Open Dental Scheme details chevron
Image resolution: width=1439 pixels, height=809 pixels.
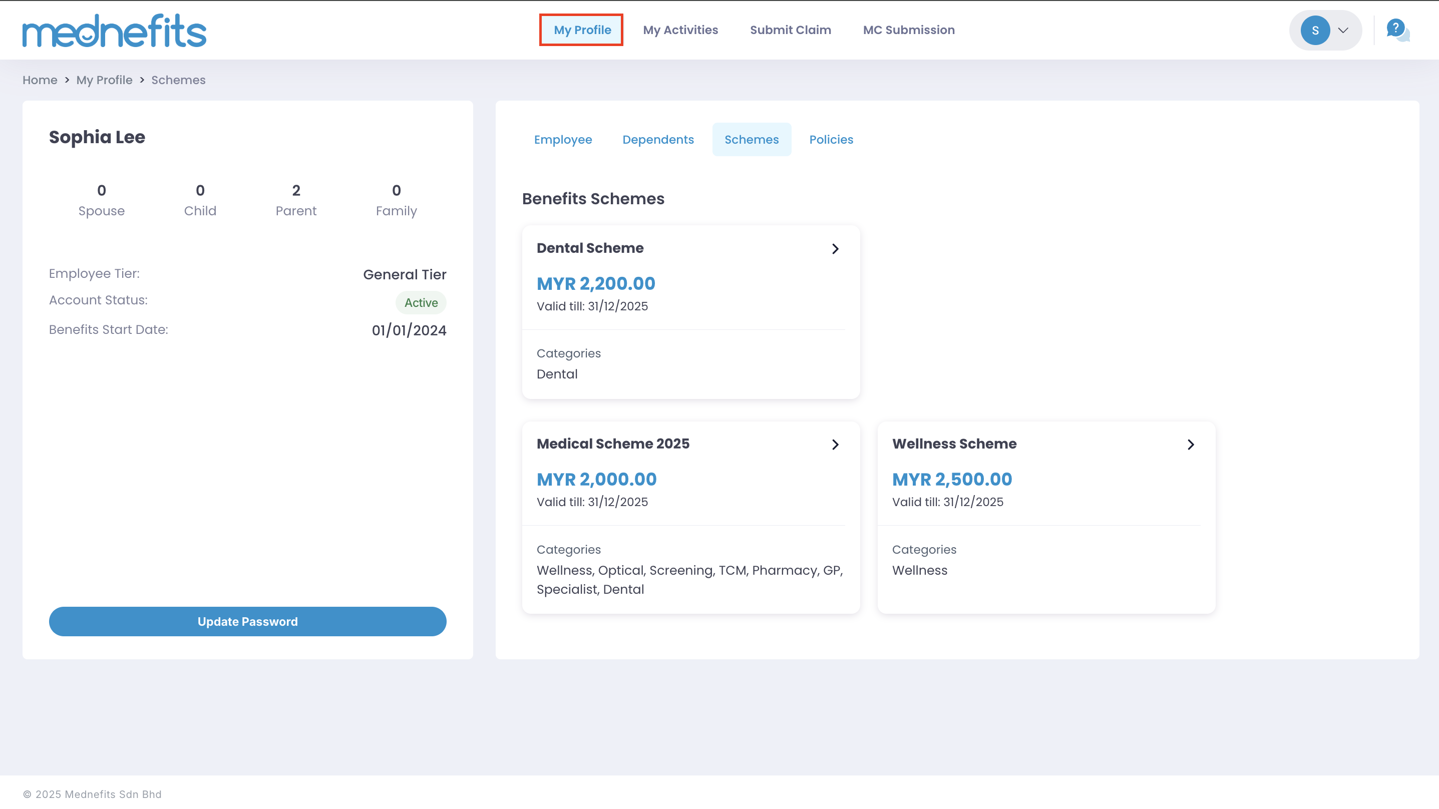point(835,249)
